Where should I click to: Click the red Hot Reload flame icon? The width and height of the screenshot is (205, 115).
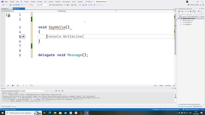pos(68,5)
